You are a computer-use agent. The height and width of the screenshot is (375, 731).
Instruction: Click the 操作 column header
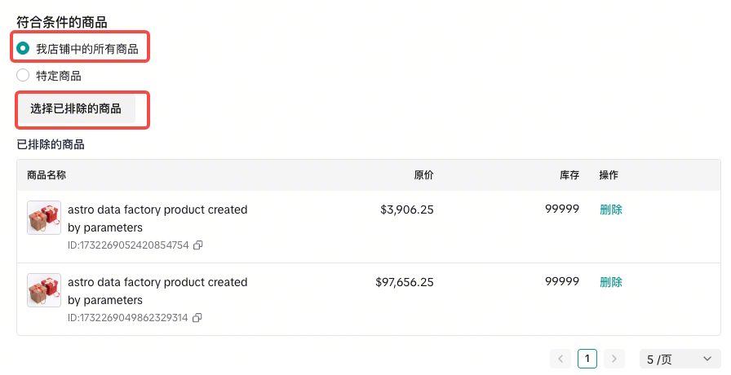(609, 175)
